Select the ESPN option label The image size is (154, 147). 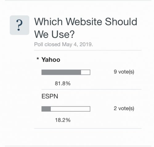pos(50,96)
